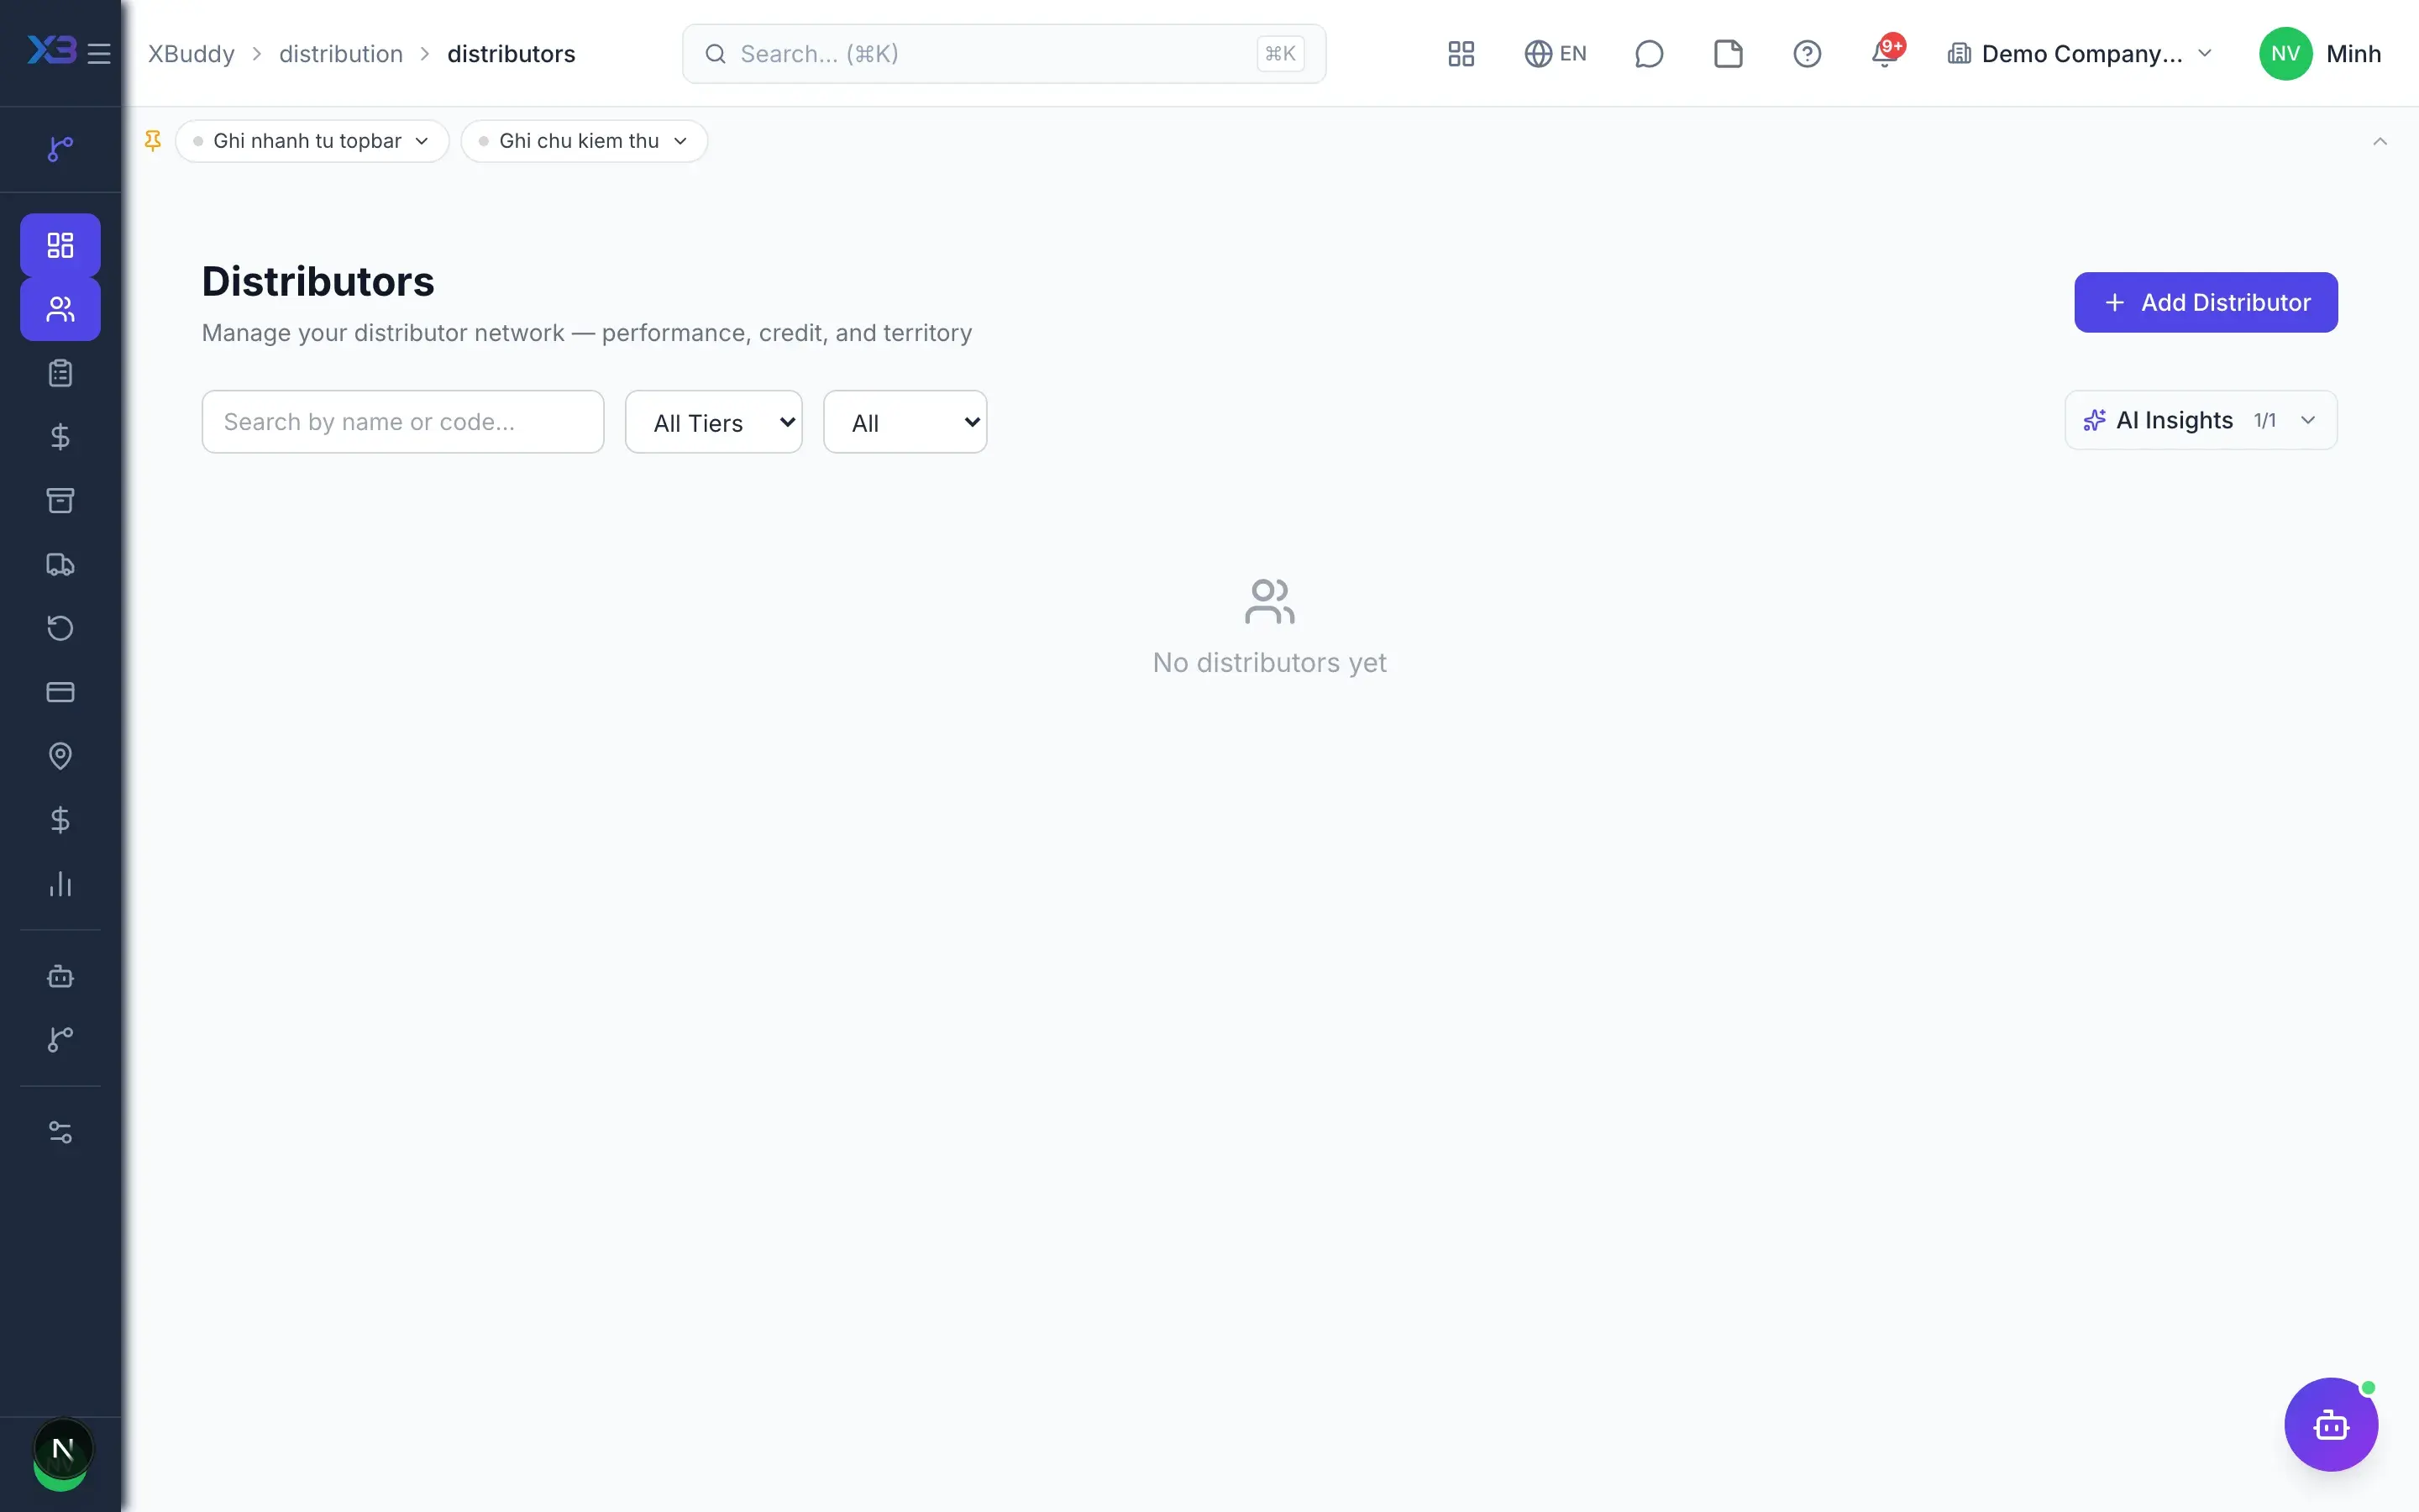Open the chat bubble icon in topbar
Image resolution: width=2419 pixels, height=1512 pixels.
point(1650,53)
